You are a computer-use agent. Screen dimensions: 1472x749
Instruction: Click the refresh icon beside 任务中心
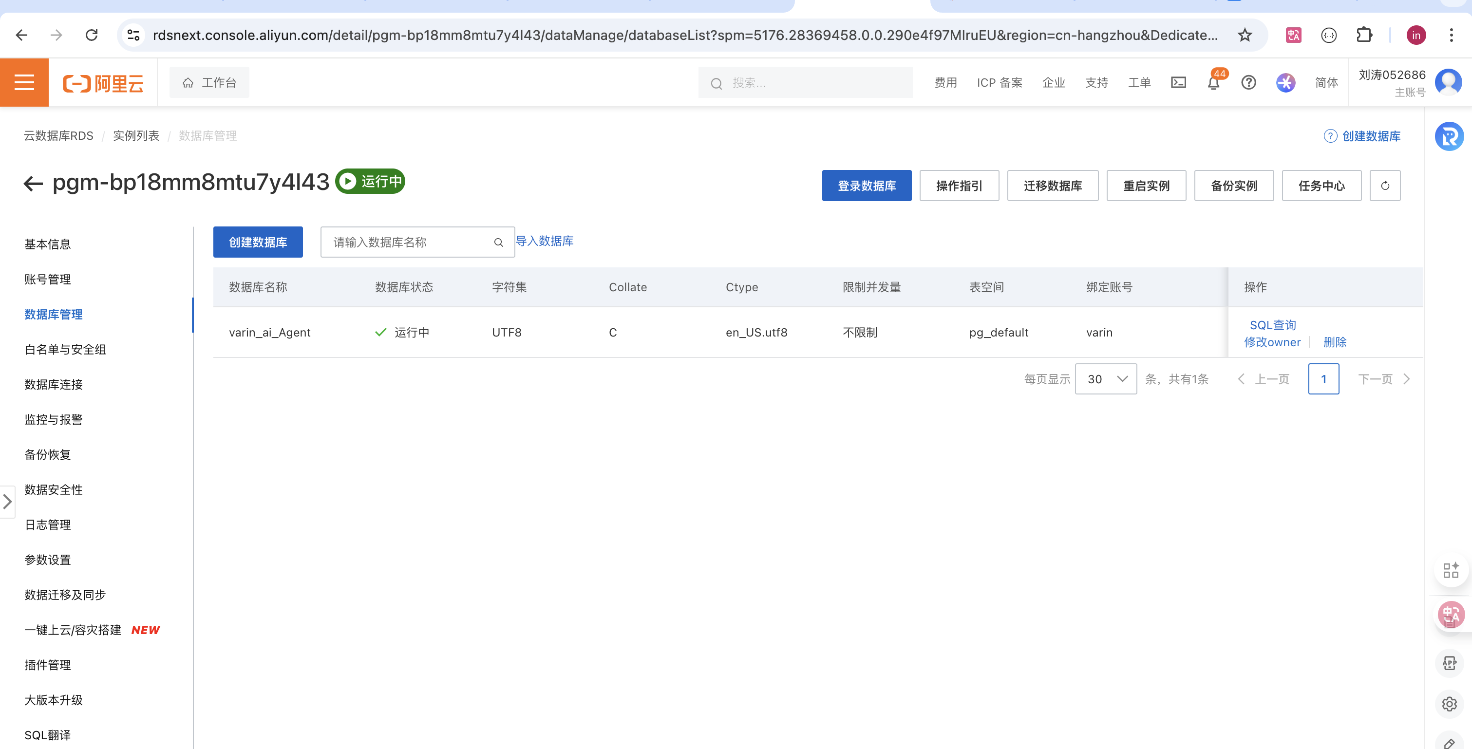[x=1385, y=186]
